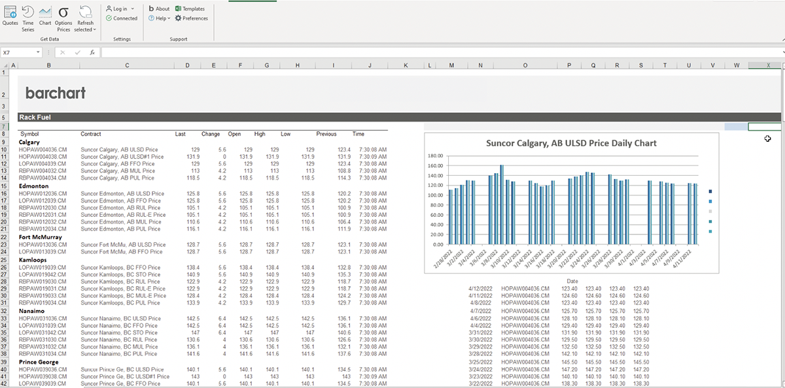Select the Nanaimo group heading cell

tap(32, 311)
